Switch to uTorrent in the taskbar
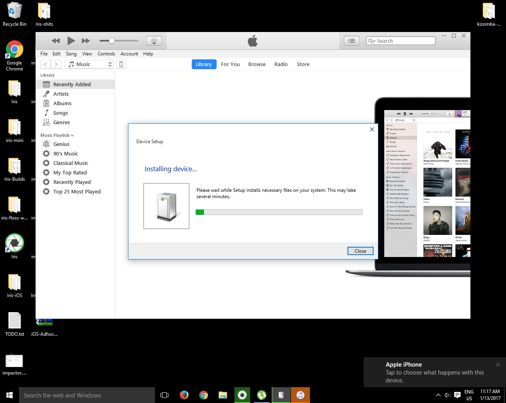 (x=262, y=395)
